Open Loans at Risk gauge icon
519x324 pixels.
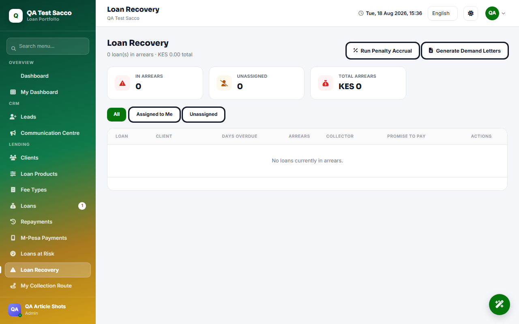tap(13, 254)
